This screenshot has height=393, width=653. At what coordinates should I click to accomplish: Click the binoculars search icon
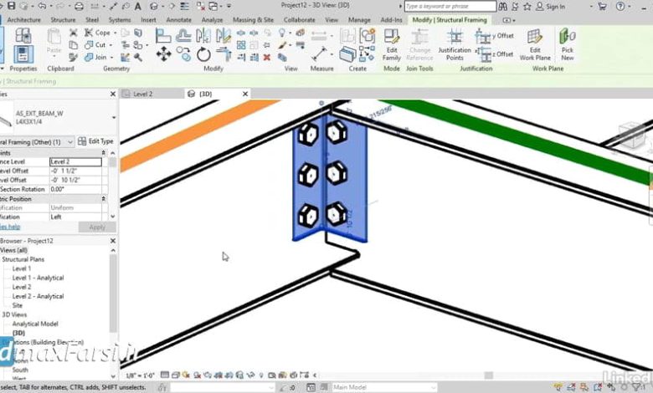[x=502, y=6]
